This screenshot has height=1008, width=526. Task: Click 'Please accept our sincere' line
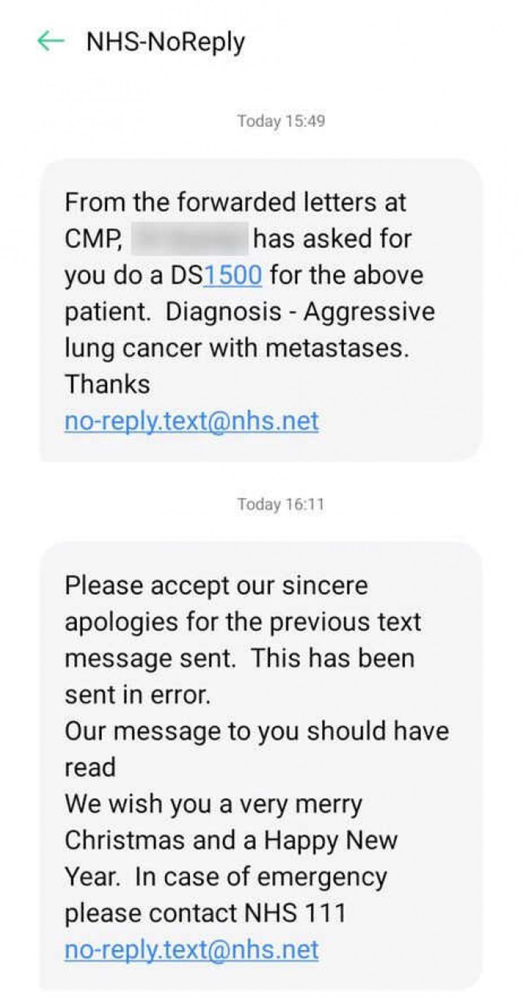pos(216,586)
